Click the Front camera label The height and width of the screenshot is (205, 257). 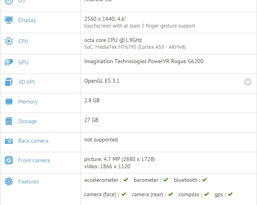[x=34, y=161]
